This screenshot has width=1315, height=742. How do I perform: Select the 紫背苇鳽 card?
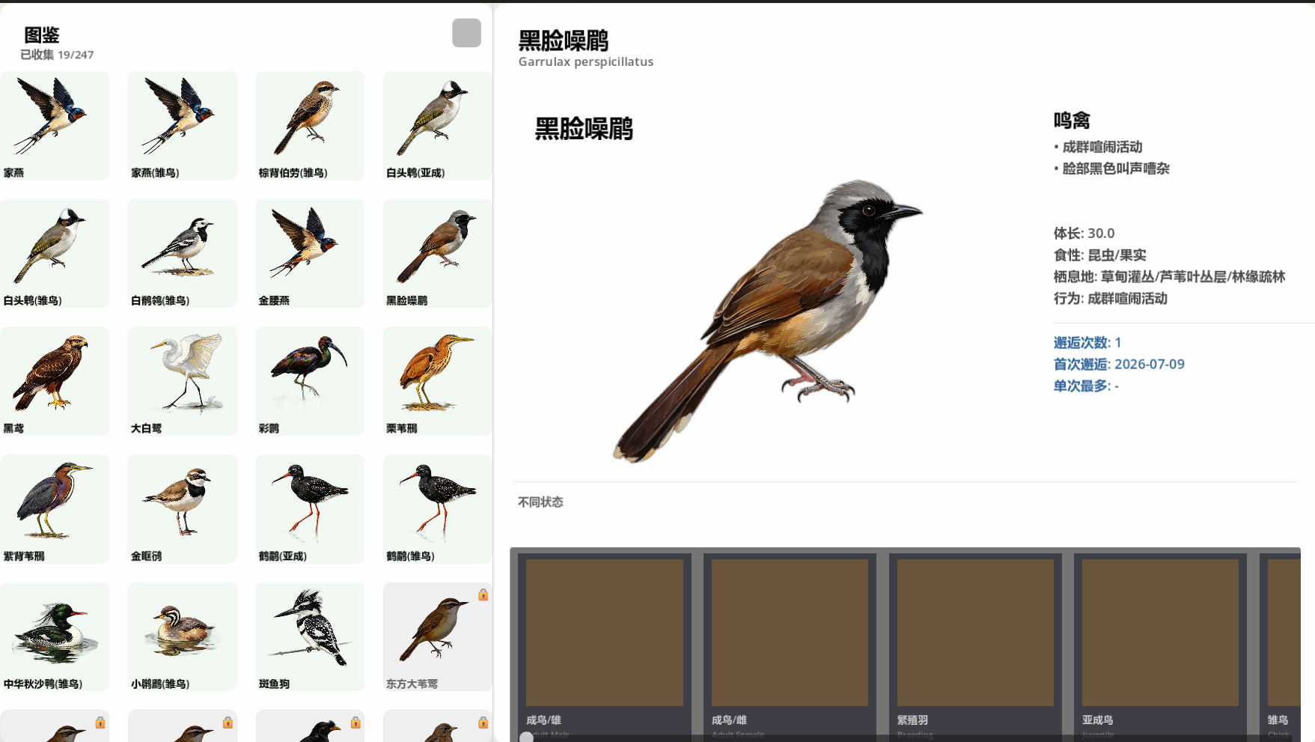click(x=55, y=509)
